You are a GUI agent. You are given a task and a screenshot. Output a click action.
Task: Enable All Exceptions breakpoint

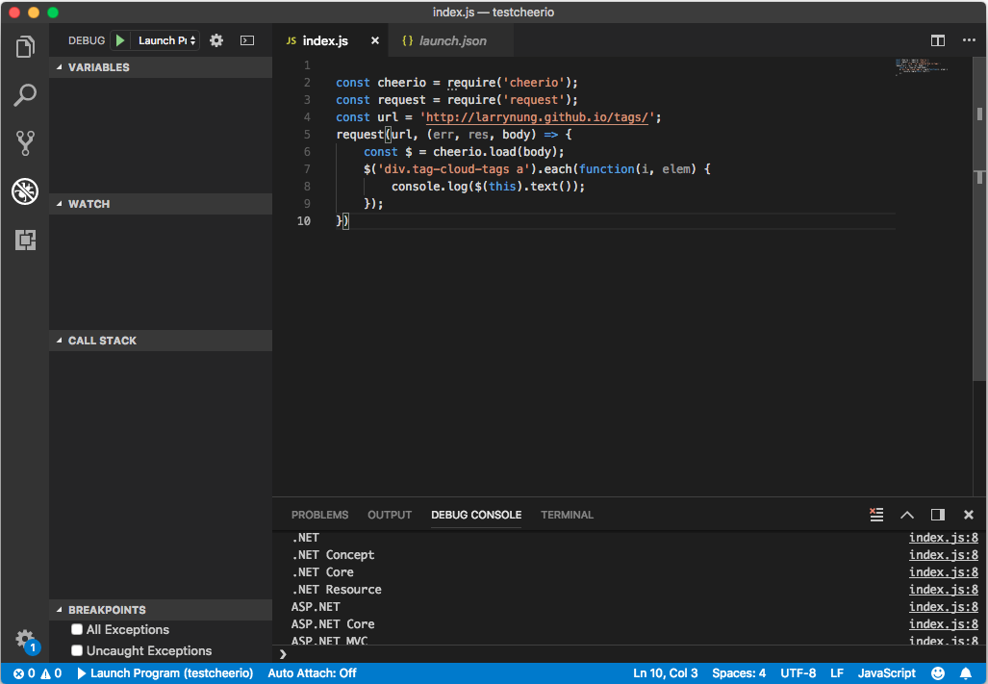pyautogui.click(x=77, y=629)
